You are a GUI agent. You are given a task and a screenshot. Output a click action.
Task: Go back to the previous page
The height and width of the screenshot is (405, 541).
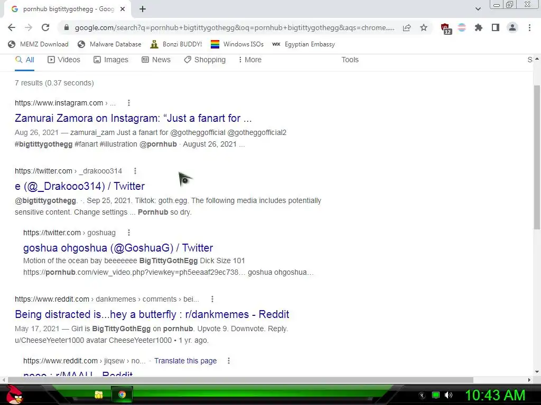12,27
